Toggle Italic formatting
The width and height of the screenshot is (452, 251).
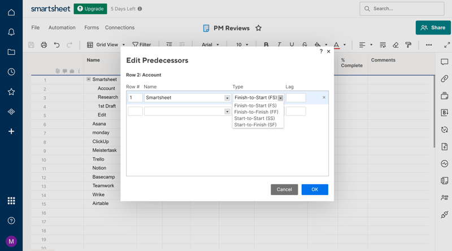279,45
